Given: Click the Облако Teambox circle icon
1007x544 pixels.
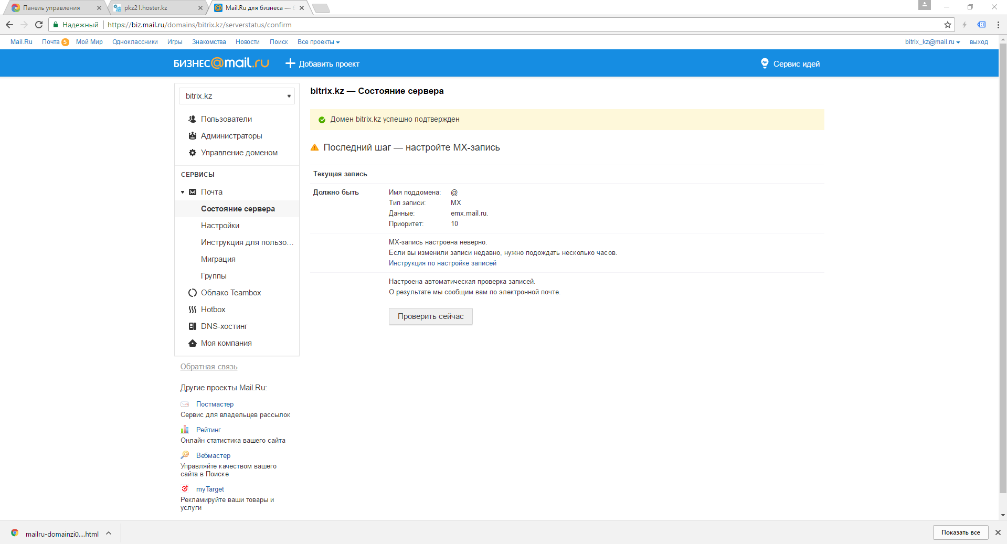Looking at the screenshot, I should point(193,293).
